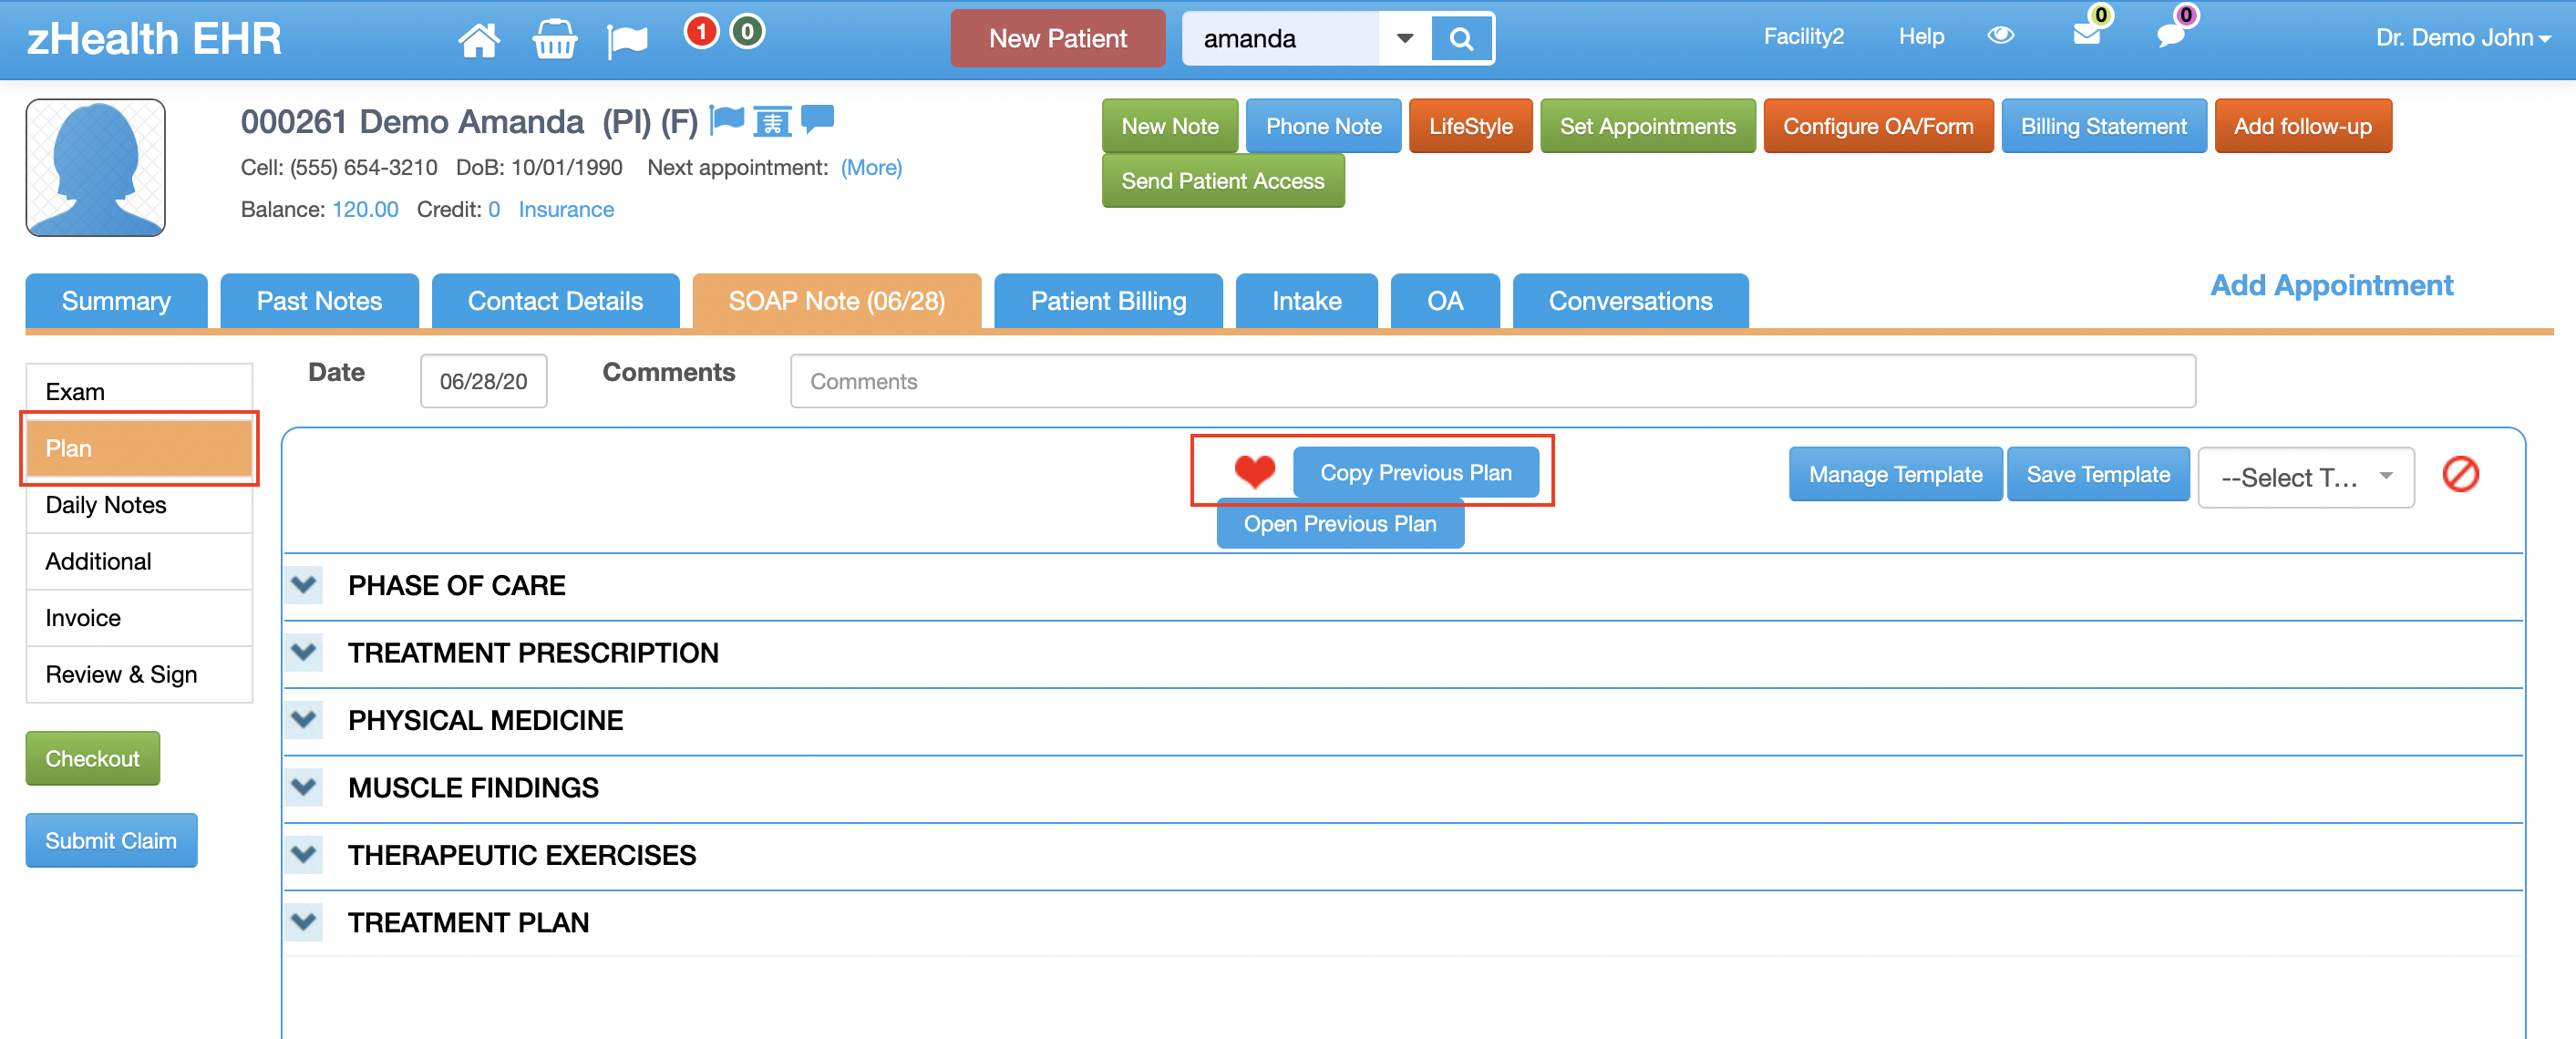Click Configure OA/Form button

(1878, 126)
